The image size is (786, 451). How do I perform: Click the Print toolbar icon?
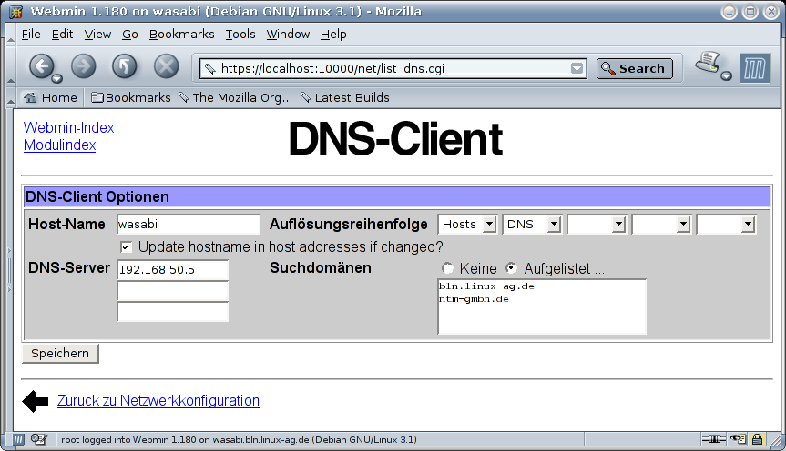(x=708, y=63)
